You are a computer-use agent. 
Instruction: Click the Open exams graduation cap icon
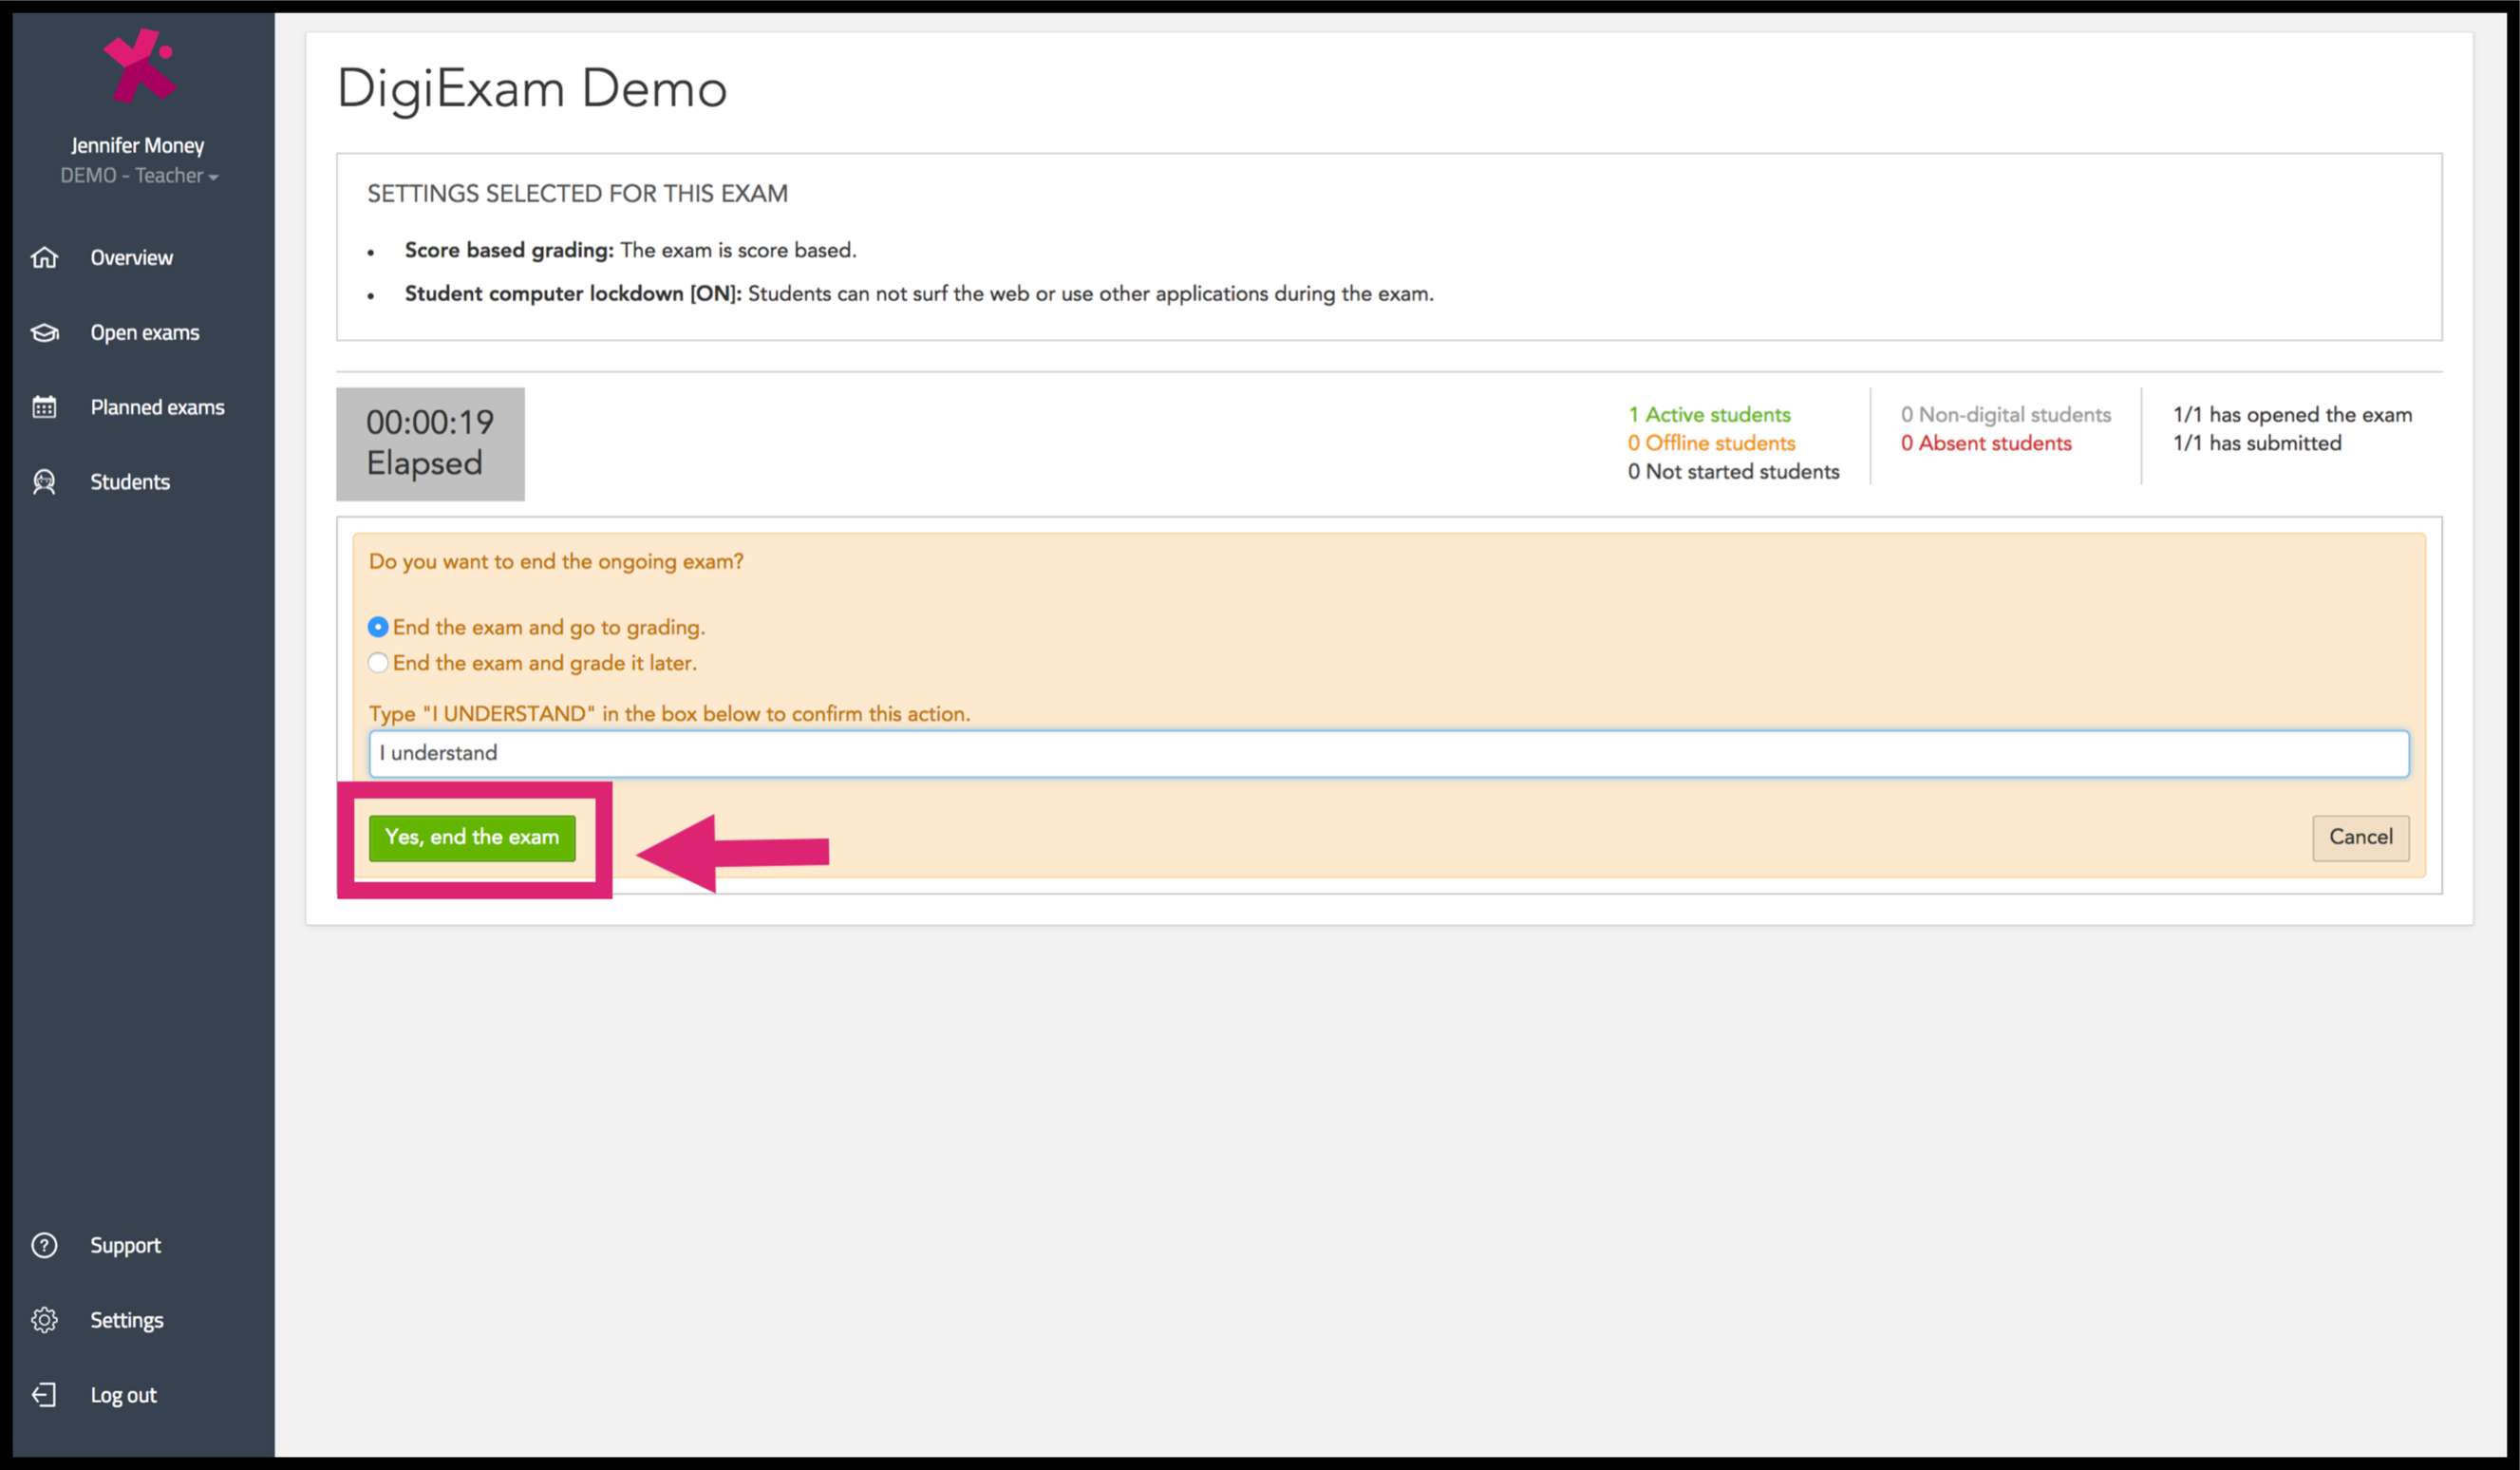coord(45,332)
